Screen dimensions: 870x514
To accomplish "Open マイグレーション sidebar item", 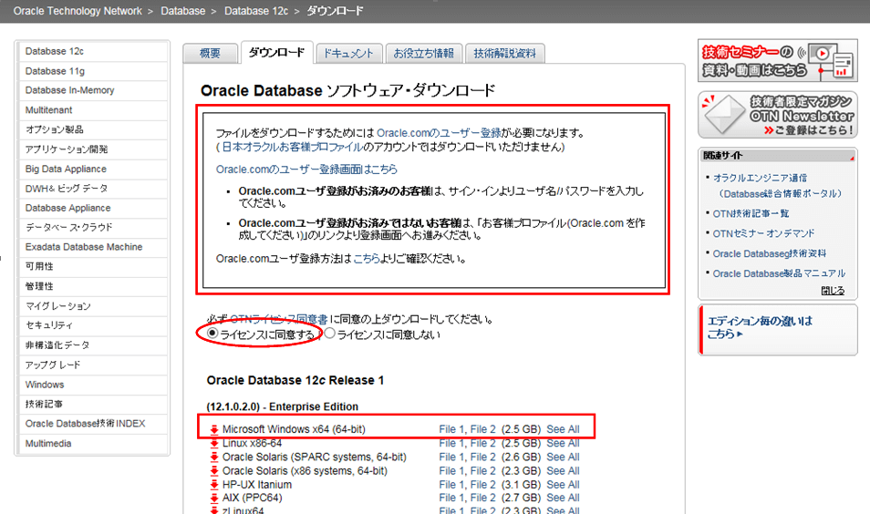I will click(x=93, y=306).
